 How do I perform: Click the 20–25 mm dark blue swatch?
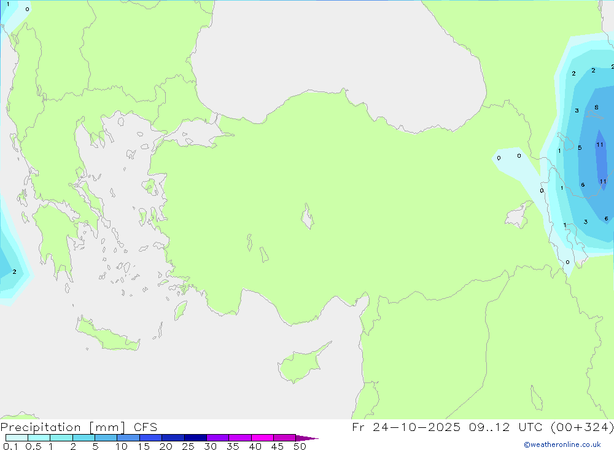click(173, 438)
